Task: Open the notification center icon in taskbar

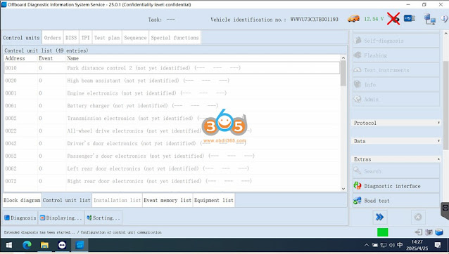Action: 438,245
